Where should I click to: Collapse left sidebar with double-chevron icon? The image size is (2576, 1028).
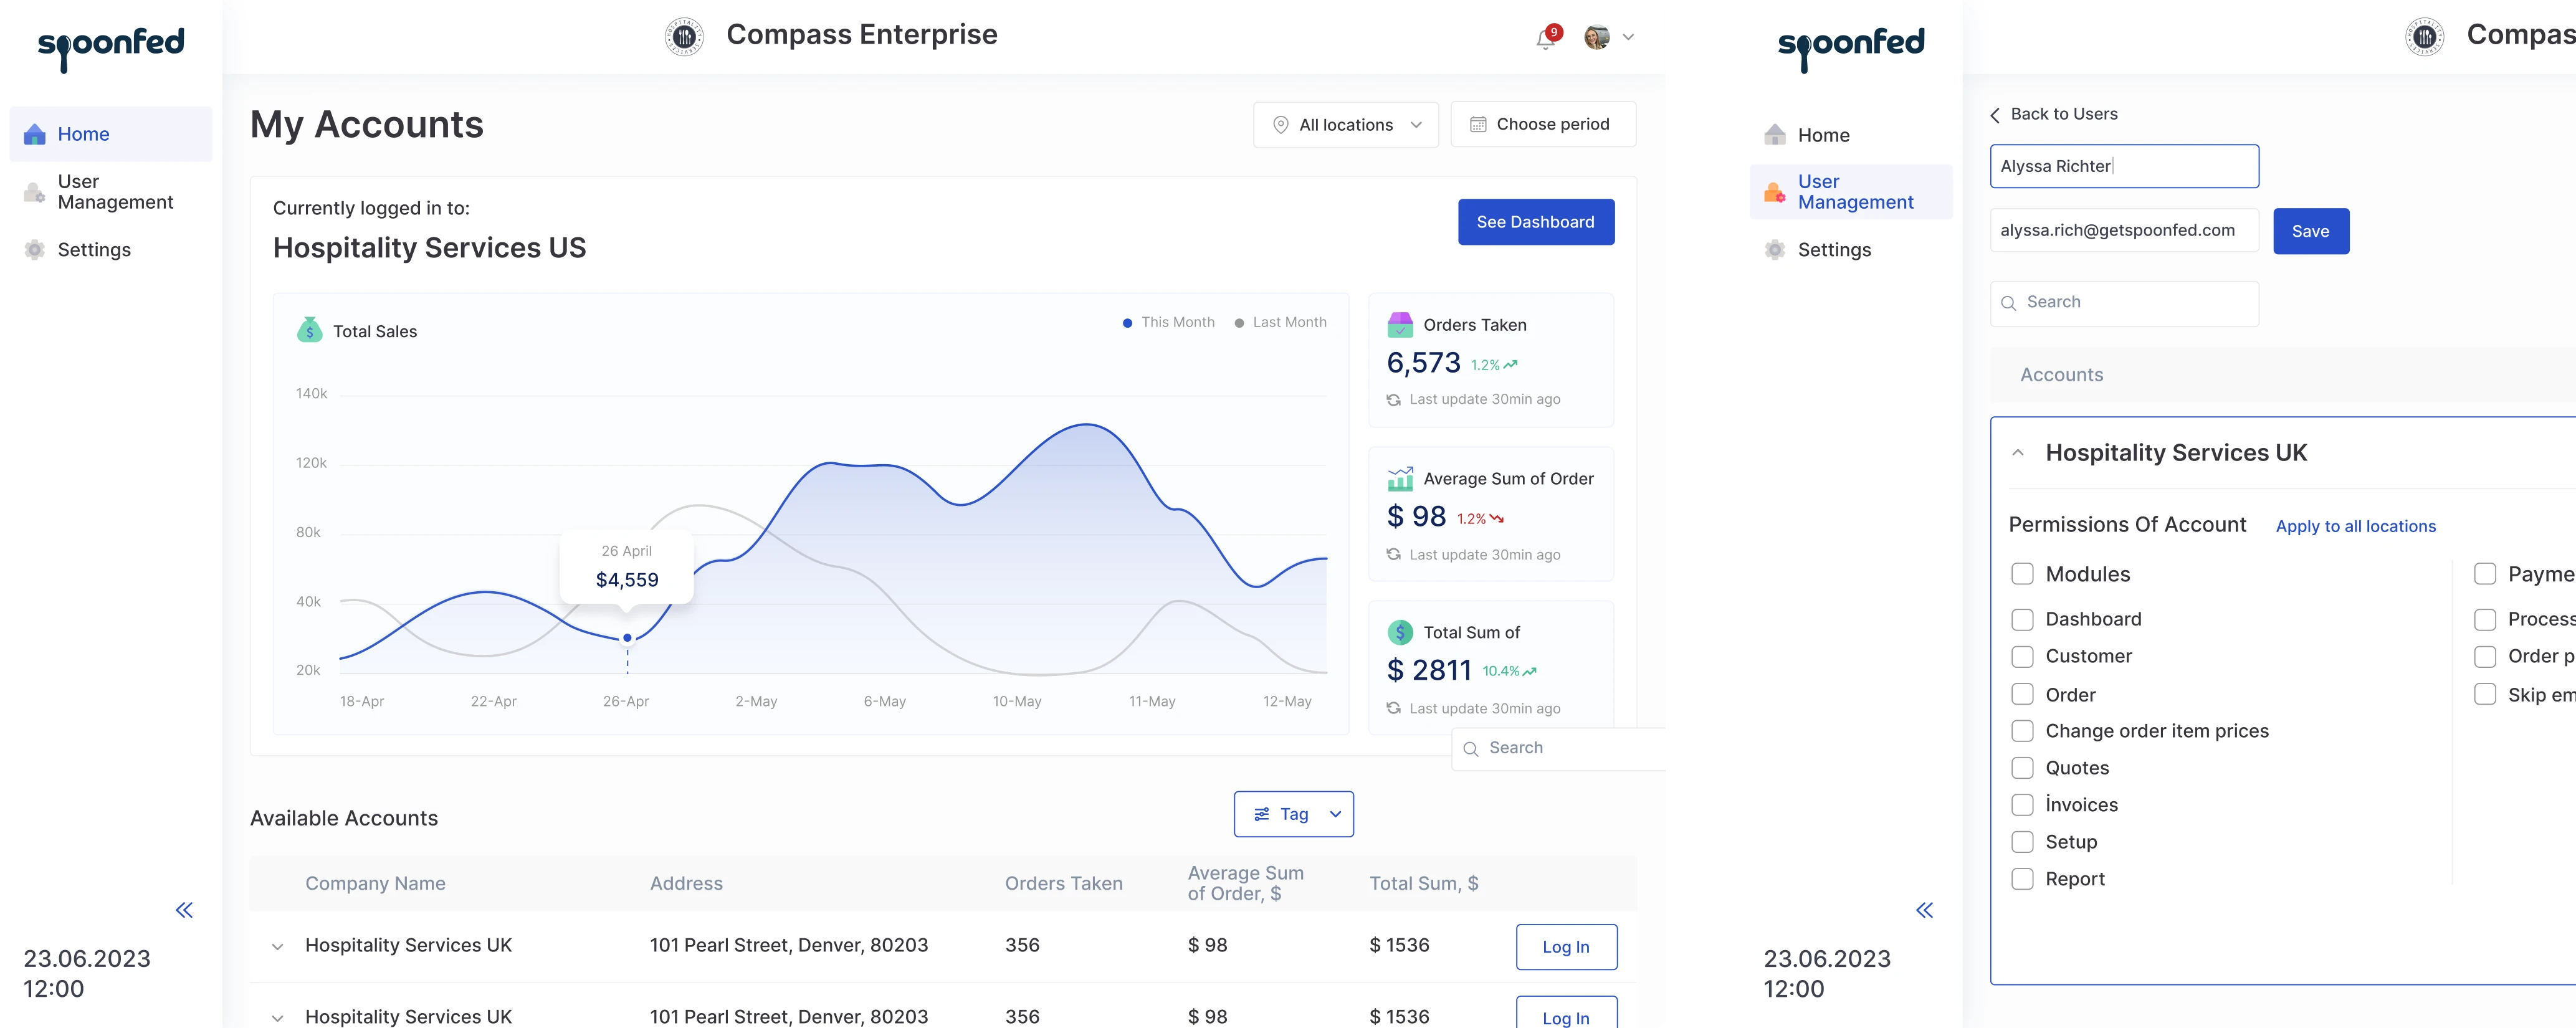coord(184,910)
